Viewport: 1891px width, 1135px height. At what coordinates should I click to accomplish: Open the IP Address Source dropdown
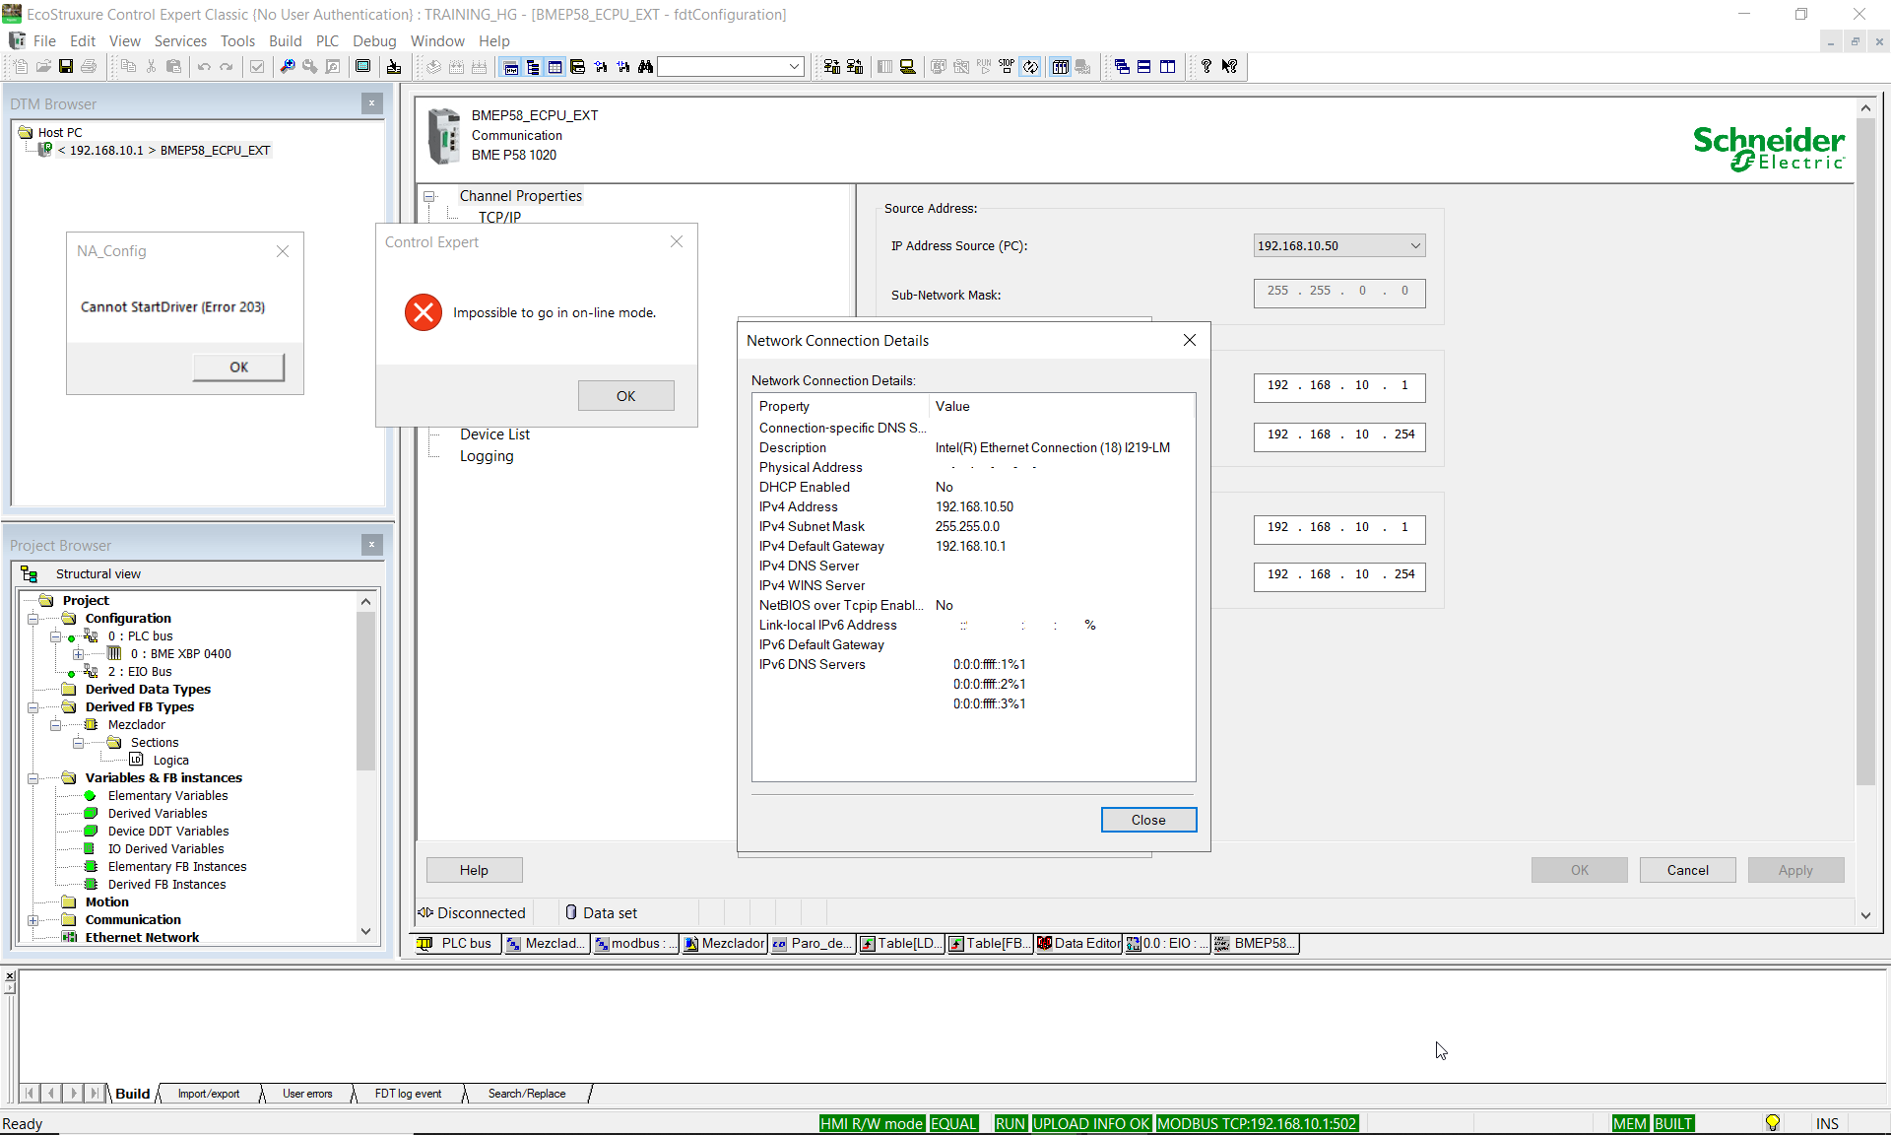pyautogui.click(x=1415, y=246)
